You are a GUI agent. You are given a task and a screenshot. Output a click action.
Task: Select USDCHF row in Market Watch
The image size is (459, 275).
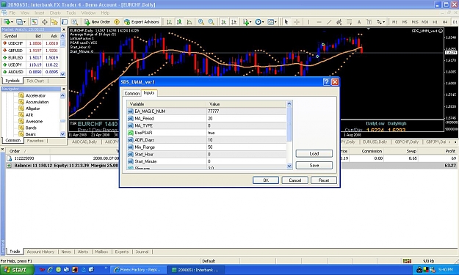pos(31,43)
